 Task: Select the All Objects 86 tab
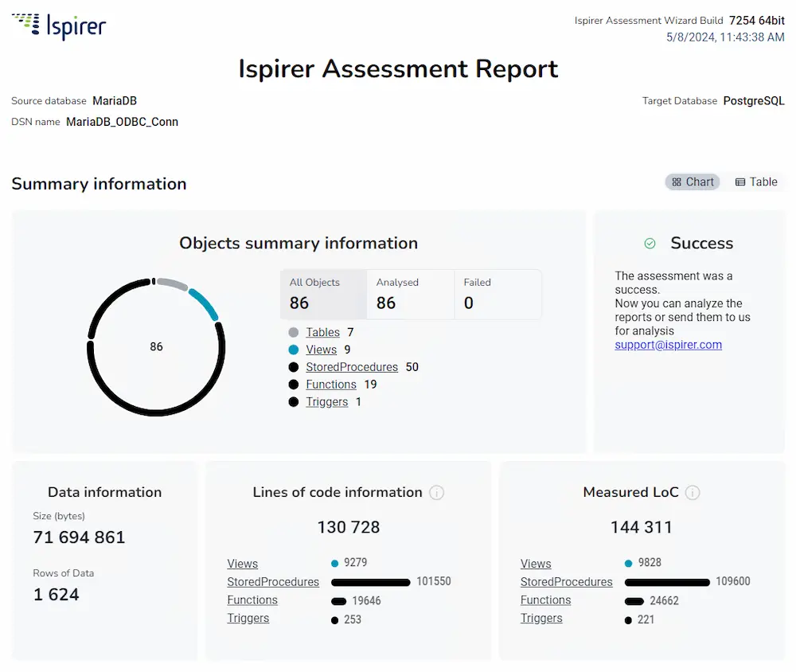[x=323, y=295]
